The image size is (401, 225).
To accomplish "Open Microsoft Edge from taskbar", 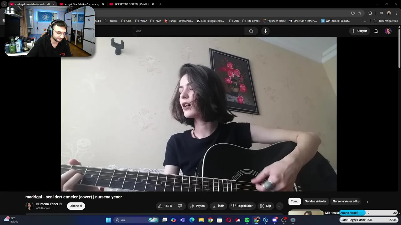I will [x=192, y=220].
